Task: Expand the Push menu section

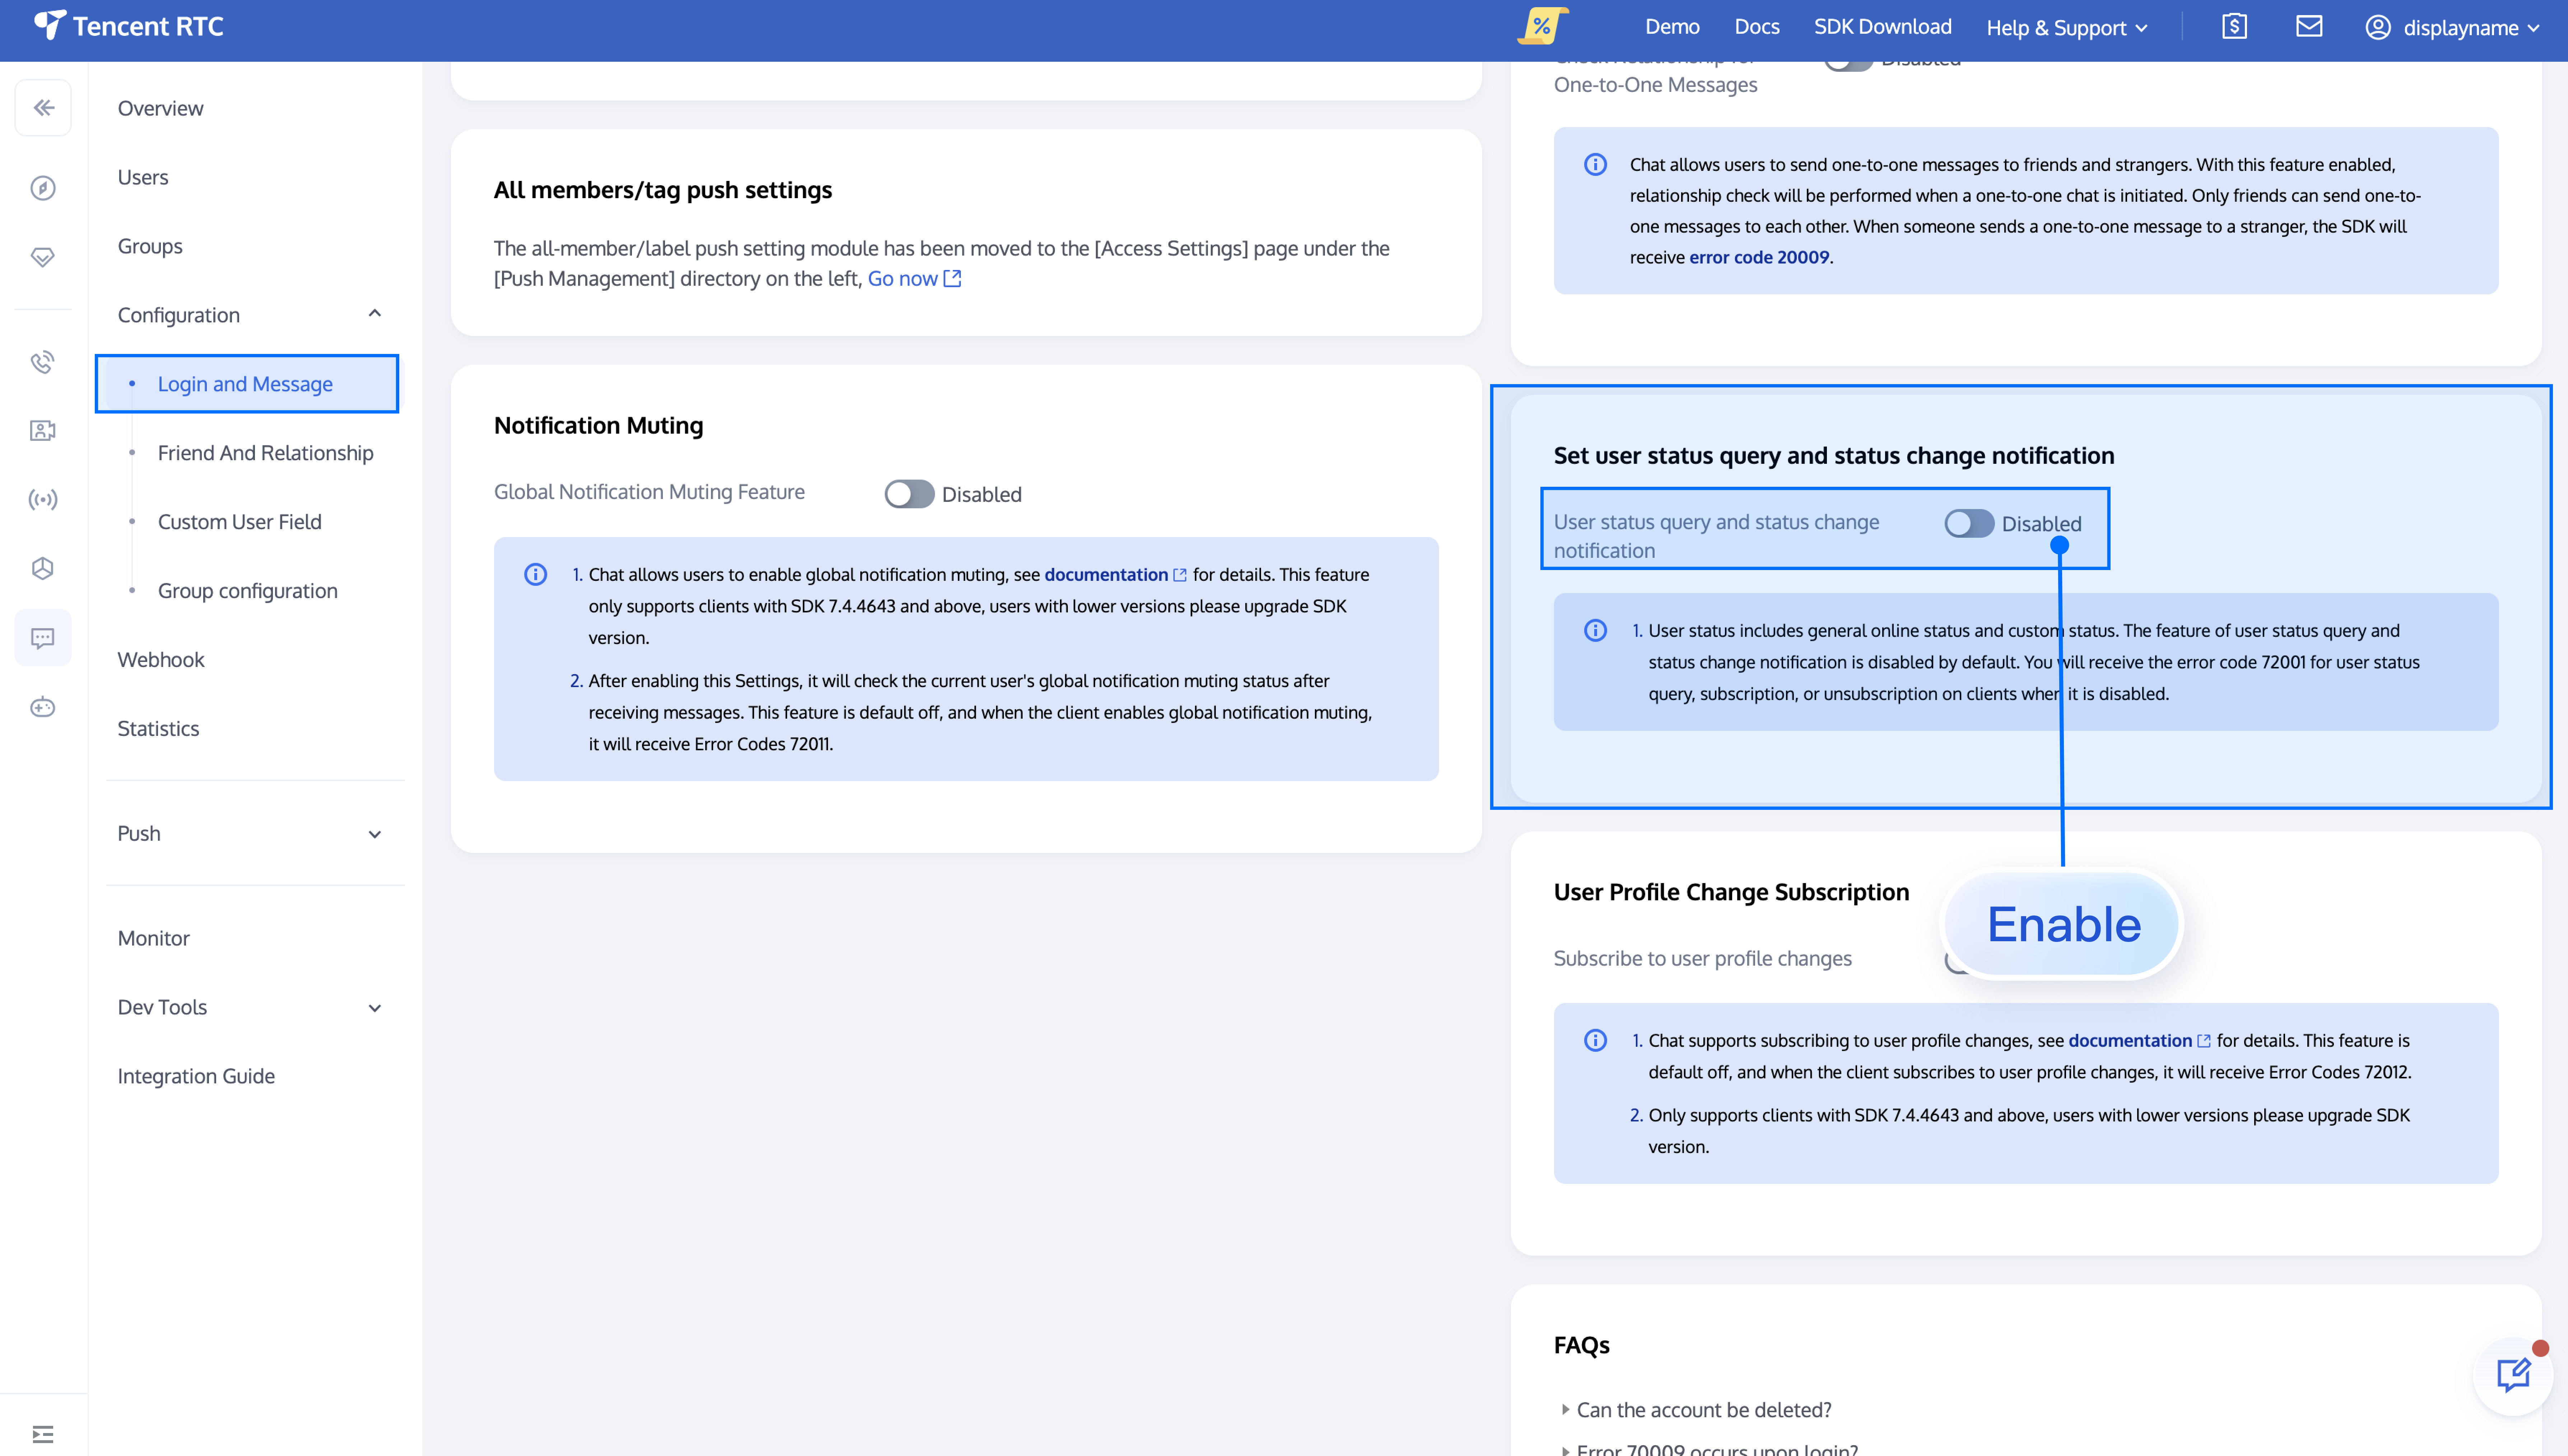Action: coord(375,834)
